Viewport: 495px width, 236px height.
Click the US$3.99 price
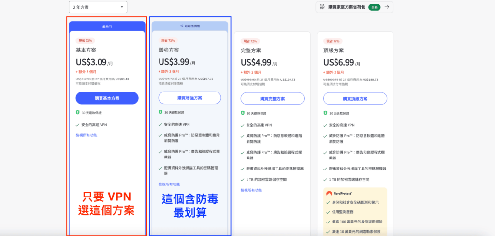point(174,62)
